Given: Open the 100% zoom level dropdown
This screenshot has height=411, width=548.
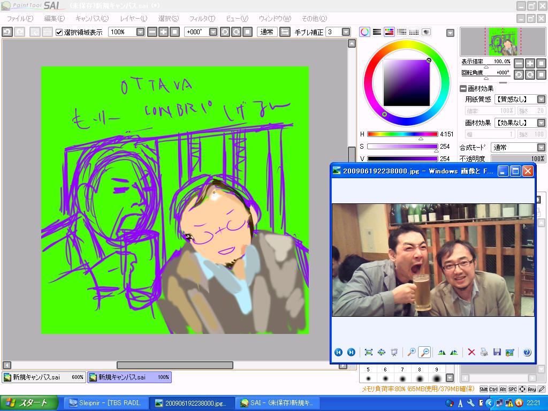Looking at the screenshot, I should (140, 32).
